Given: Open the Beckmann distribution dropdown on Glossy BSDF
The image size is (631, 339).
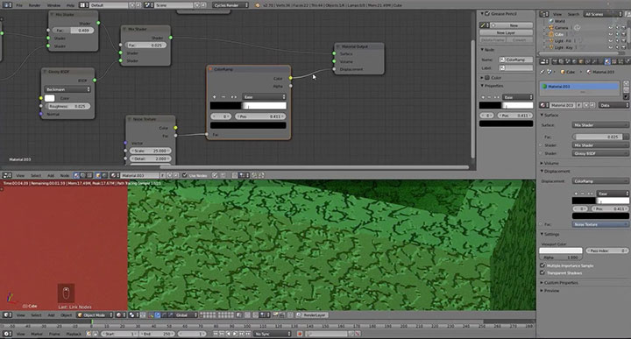Looking at the screenshot, I should (x=67, y=89).
